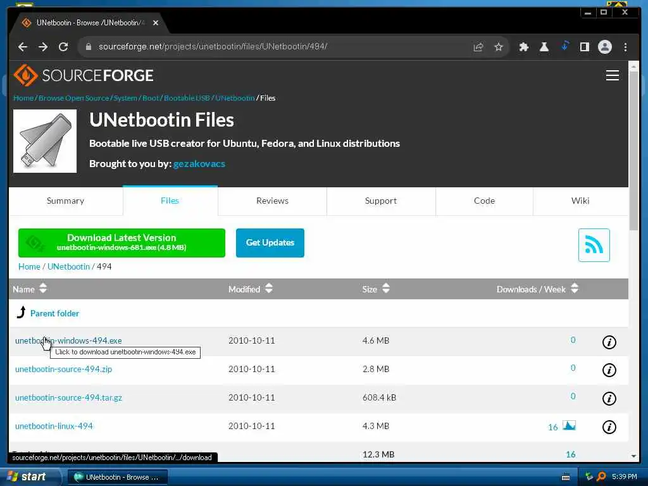This screenshot has width=648, height=486.
Task: Open browser extensions puzzle icon
Action: pos(523,47)
